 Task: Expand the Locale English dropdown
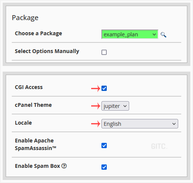140,124
